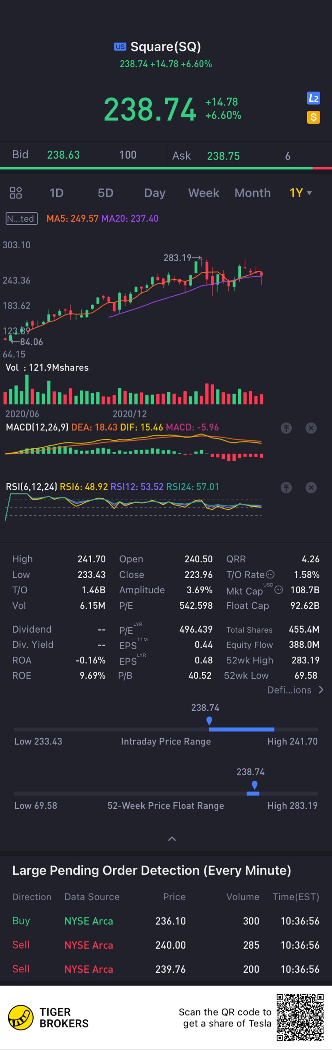Image resolution: width=332 pixels, height=1050 pixels.
Task: Switch chart to 5D tab
Action: pyautogui.click(x=105, y=193)
